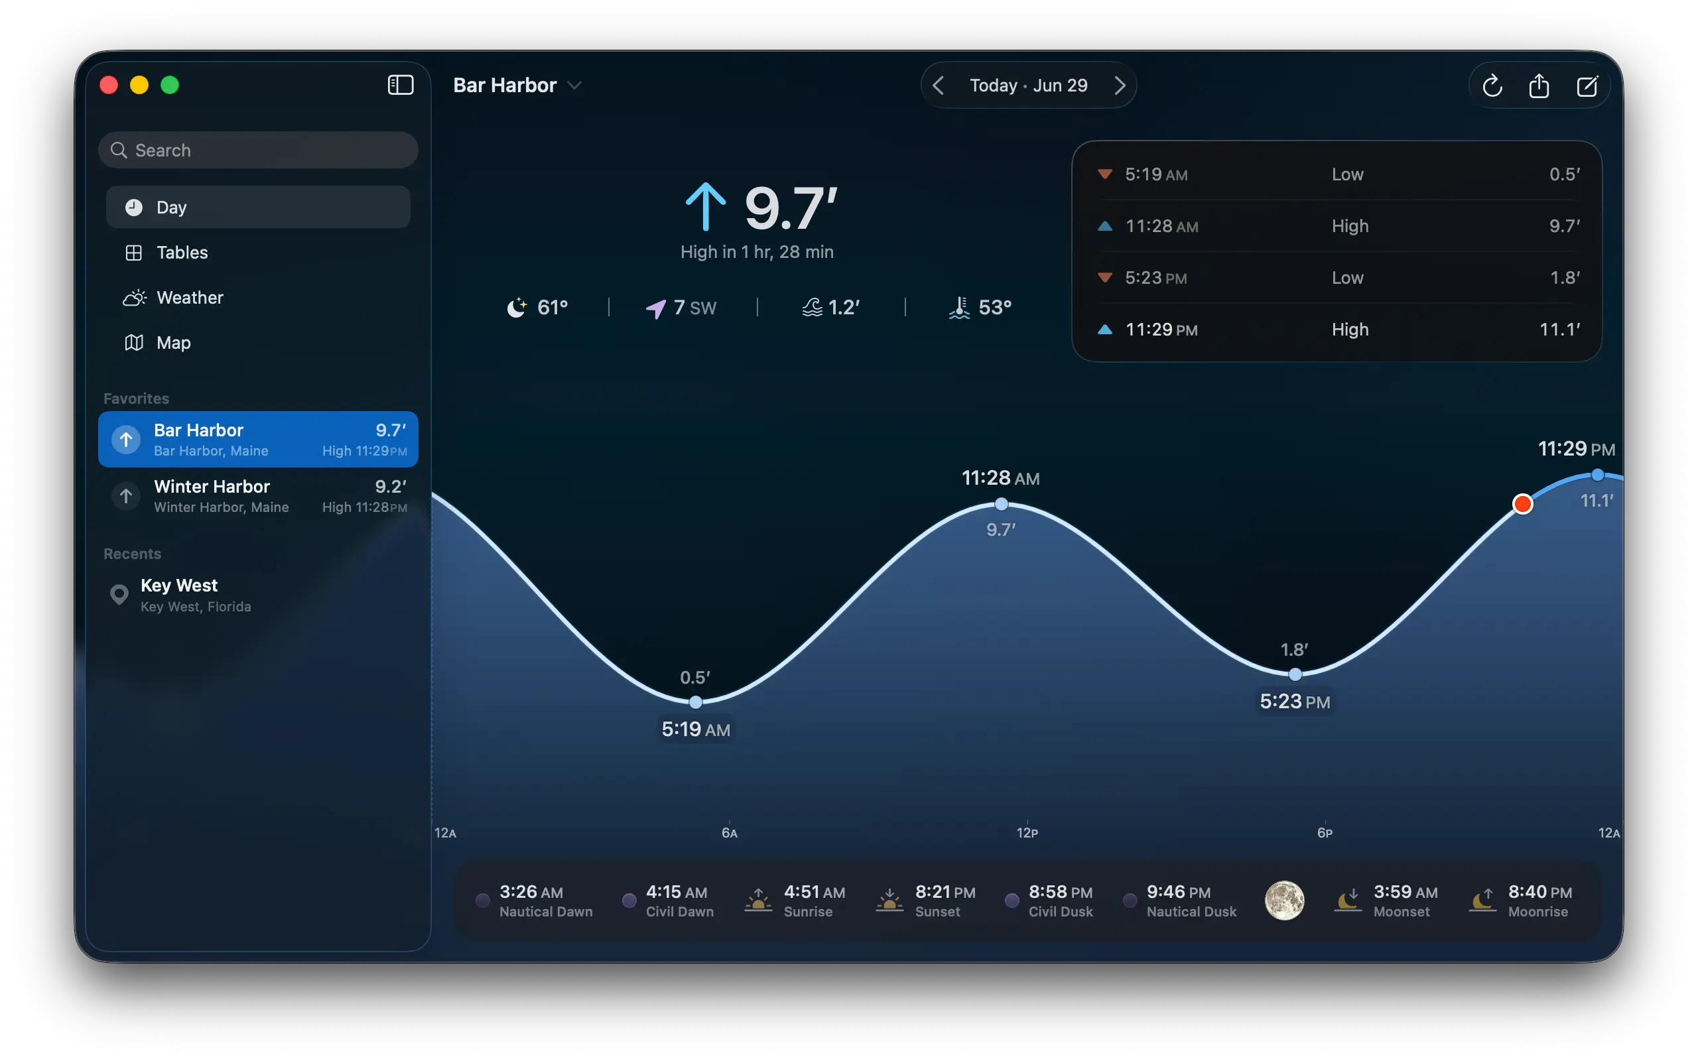Select the 11:29 PM High tide row

1337,330
